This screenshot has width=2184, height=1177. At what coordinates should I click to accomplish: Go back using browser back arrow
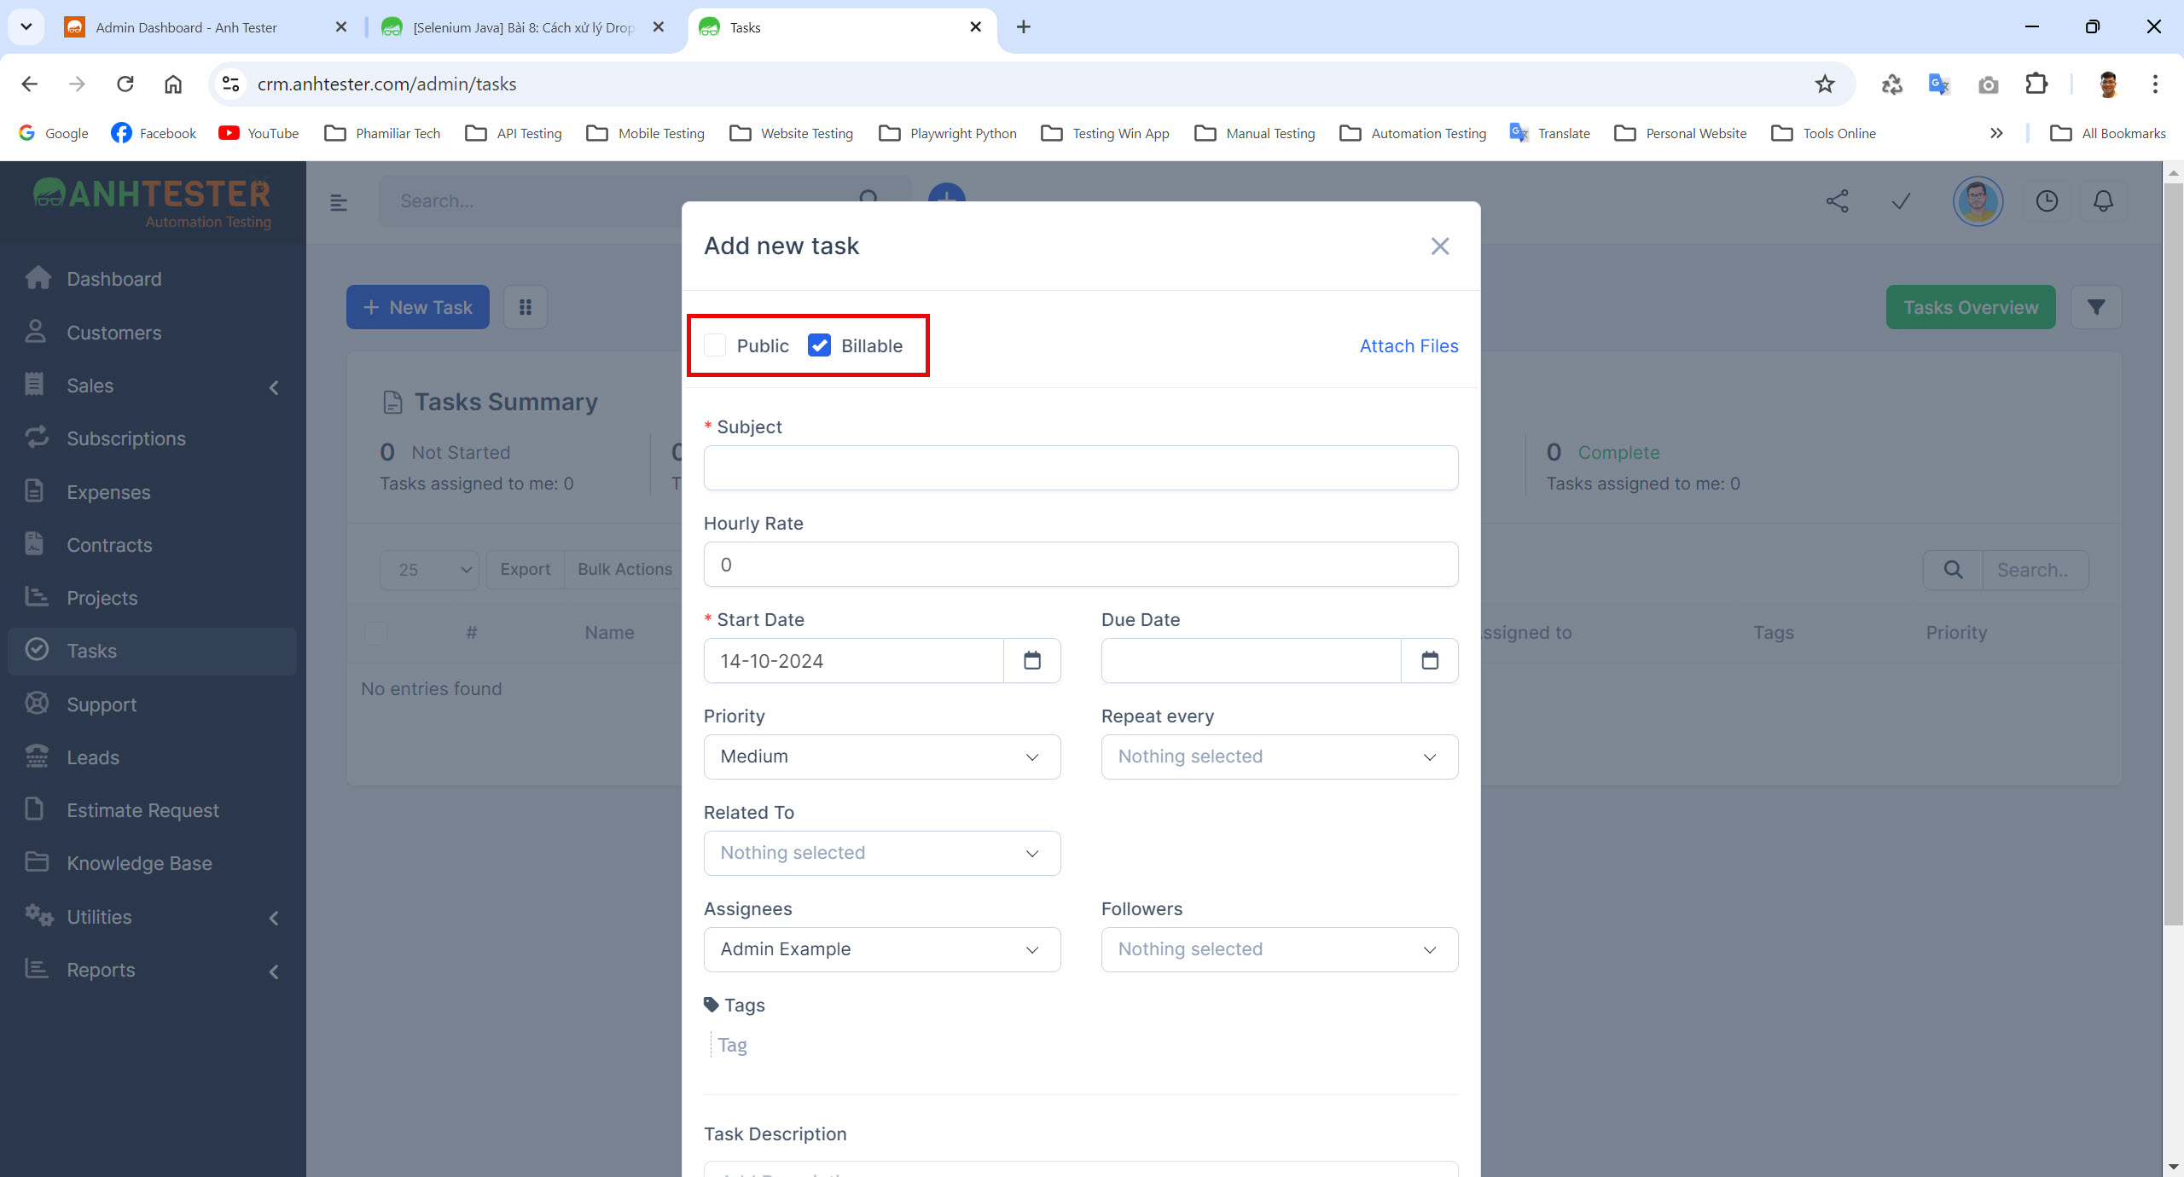(x=30, y=84)
